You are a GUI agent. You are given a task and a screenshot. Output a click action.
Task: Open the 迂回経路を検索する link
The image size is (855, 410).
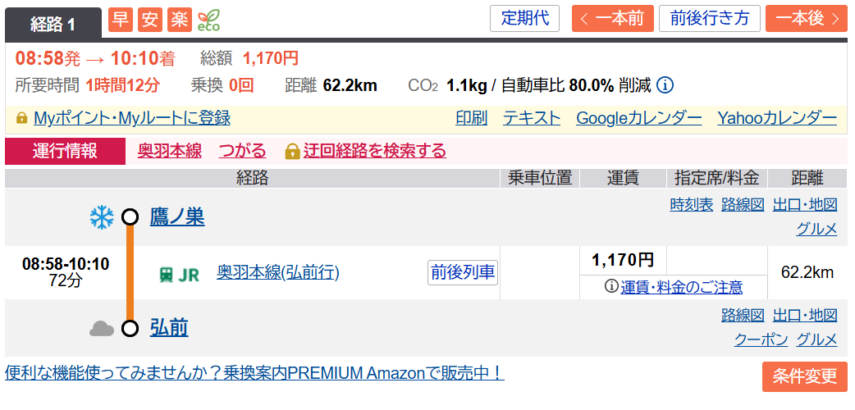click(x=374, y=151)
